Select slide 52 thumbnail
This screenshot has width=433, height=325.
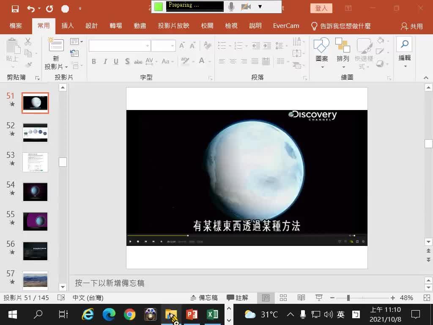pos(36,132)
